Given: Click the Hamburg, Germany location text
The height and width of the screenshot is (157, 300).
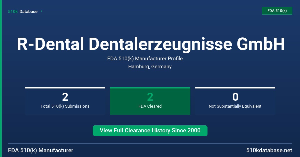Looking at the screenshot, I should 150,67.
